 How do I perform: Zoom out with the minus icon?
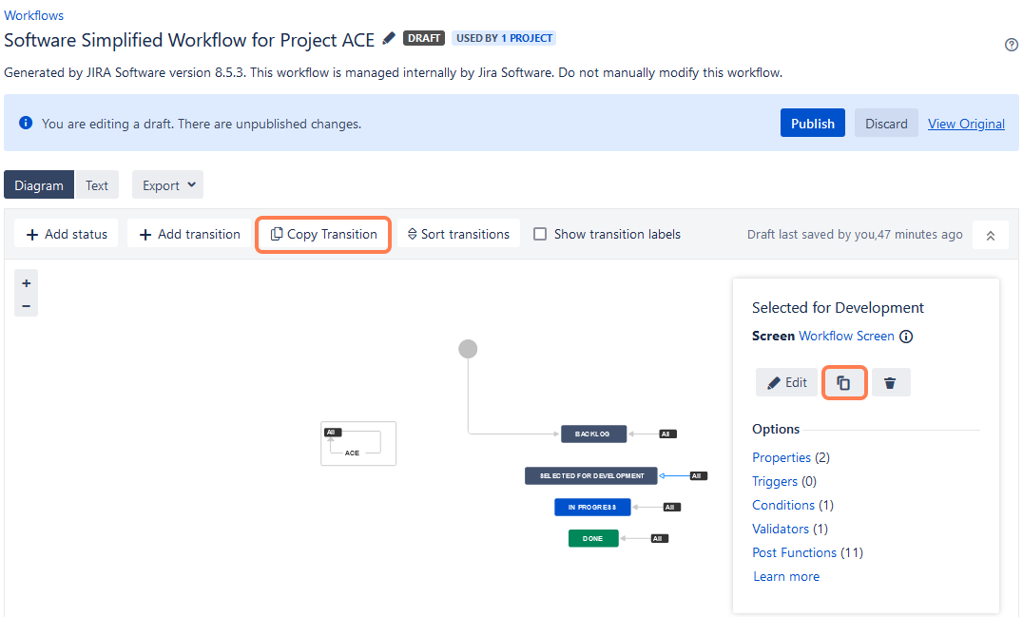tap(26, 306)
